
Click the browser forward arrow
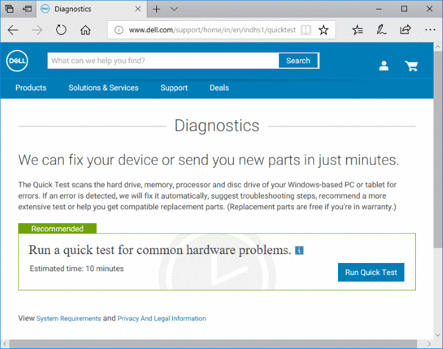pos(37,30)
